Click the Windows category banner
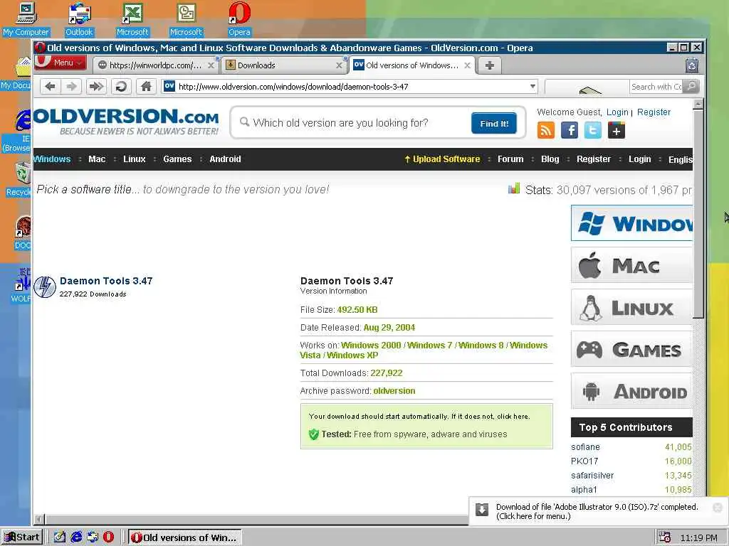Viewport: 729px width, 546px height. 632,223
